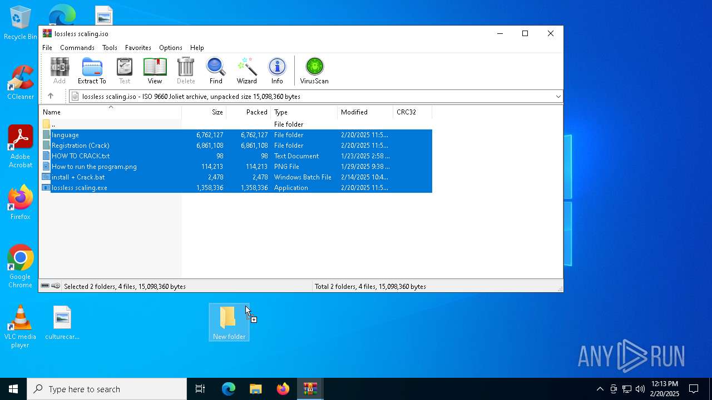Viewport: 712px width, 400px height.
Task: Sort by the Size column header
Action: pyautogui.click(x=204, y=112)
